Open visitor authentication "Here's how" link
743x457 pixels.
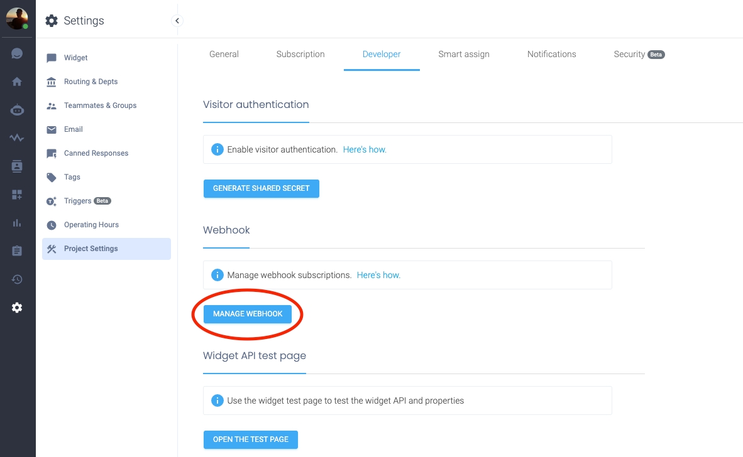coord(365,149)
